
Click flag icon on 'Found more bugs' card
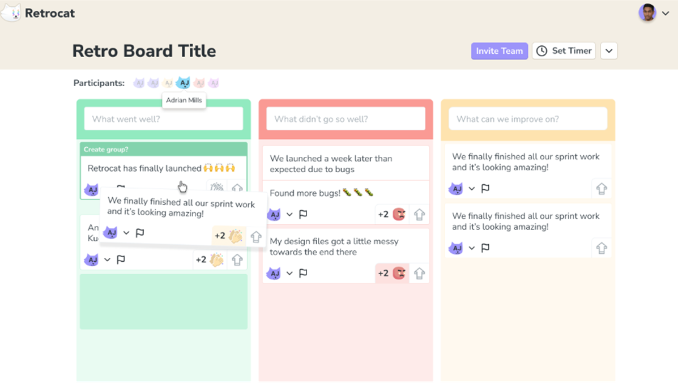point(303,214)
